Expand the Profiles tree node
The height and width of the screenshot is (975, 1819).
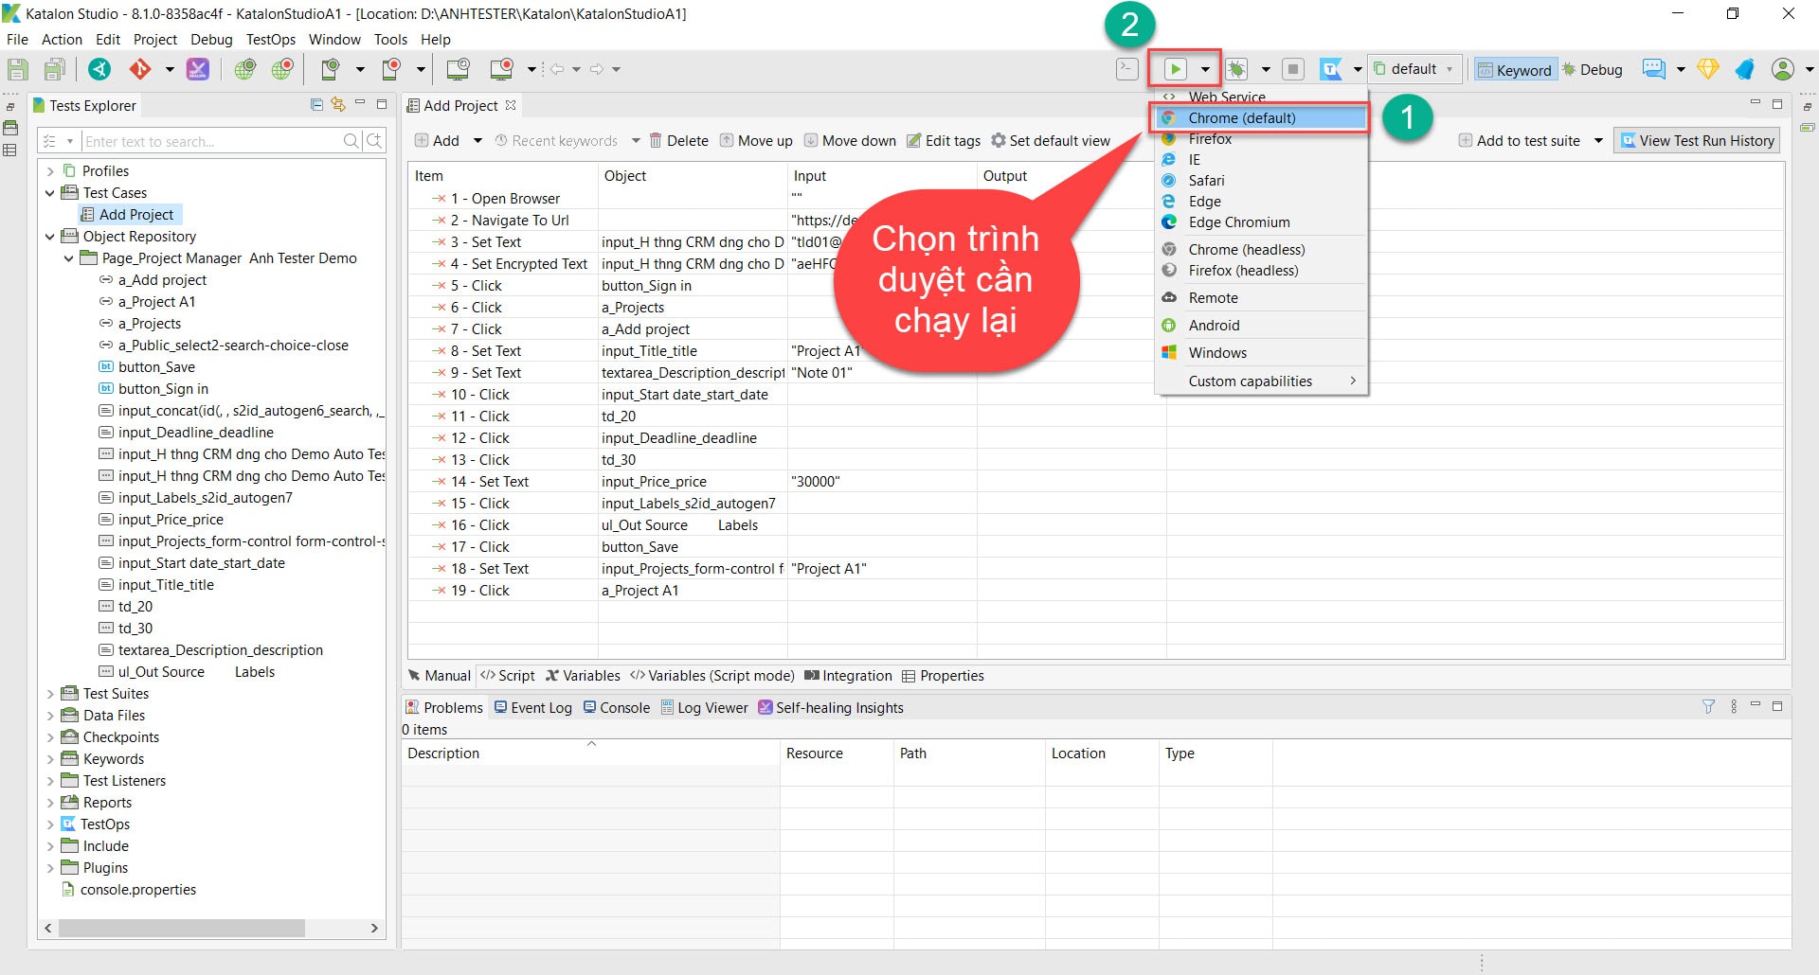50,171
